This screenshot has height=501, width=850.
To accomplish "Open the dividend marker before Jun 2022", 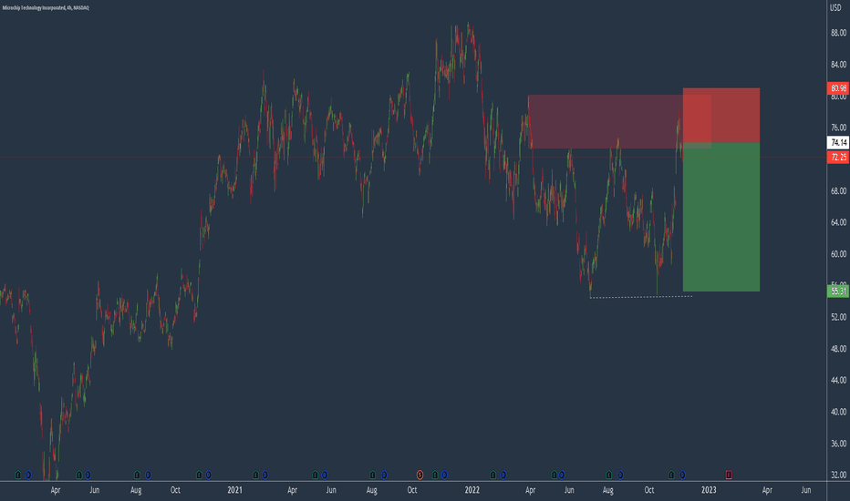I will (x=562, y=475).
